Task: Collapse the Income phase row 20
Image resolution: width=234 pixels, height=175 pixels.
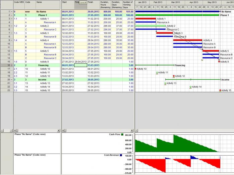Action: [x=11, y=80]
